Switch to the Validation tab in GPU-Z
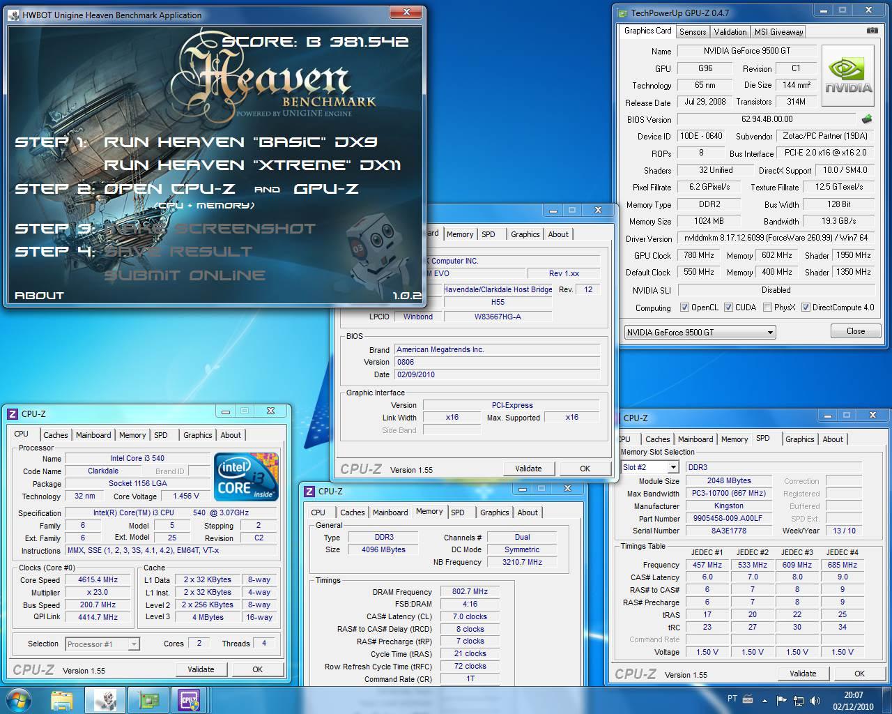892x714 pixels. [730, 31]
